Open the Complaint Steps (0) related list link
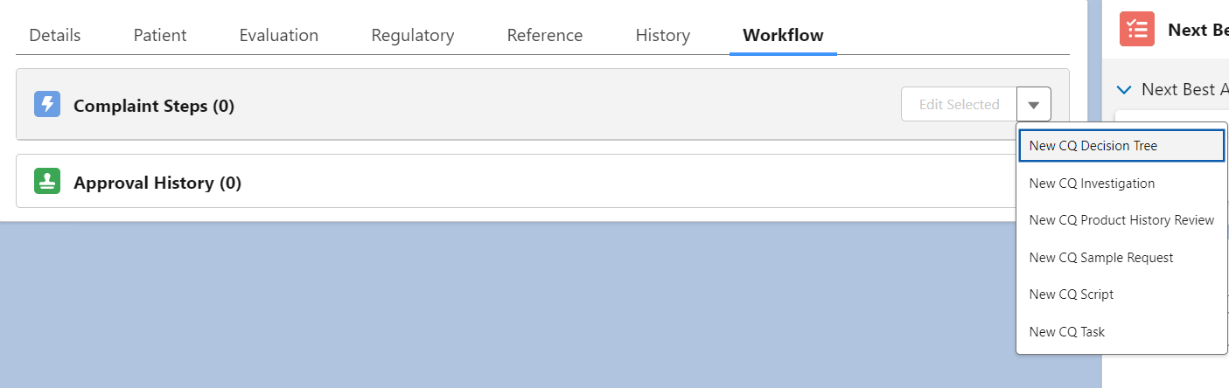 coord(154,107)
